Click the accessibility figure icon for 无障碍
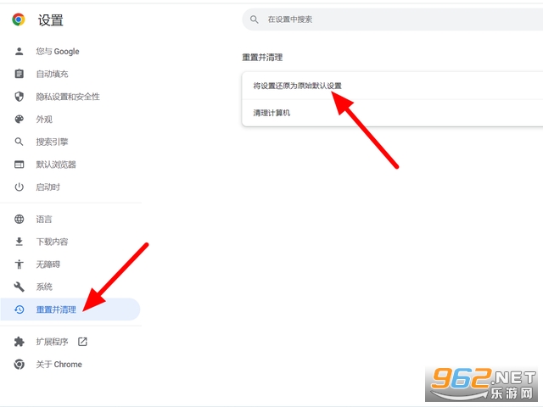 click(19, 265)
